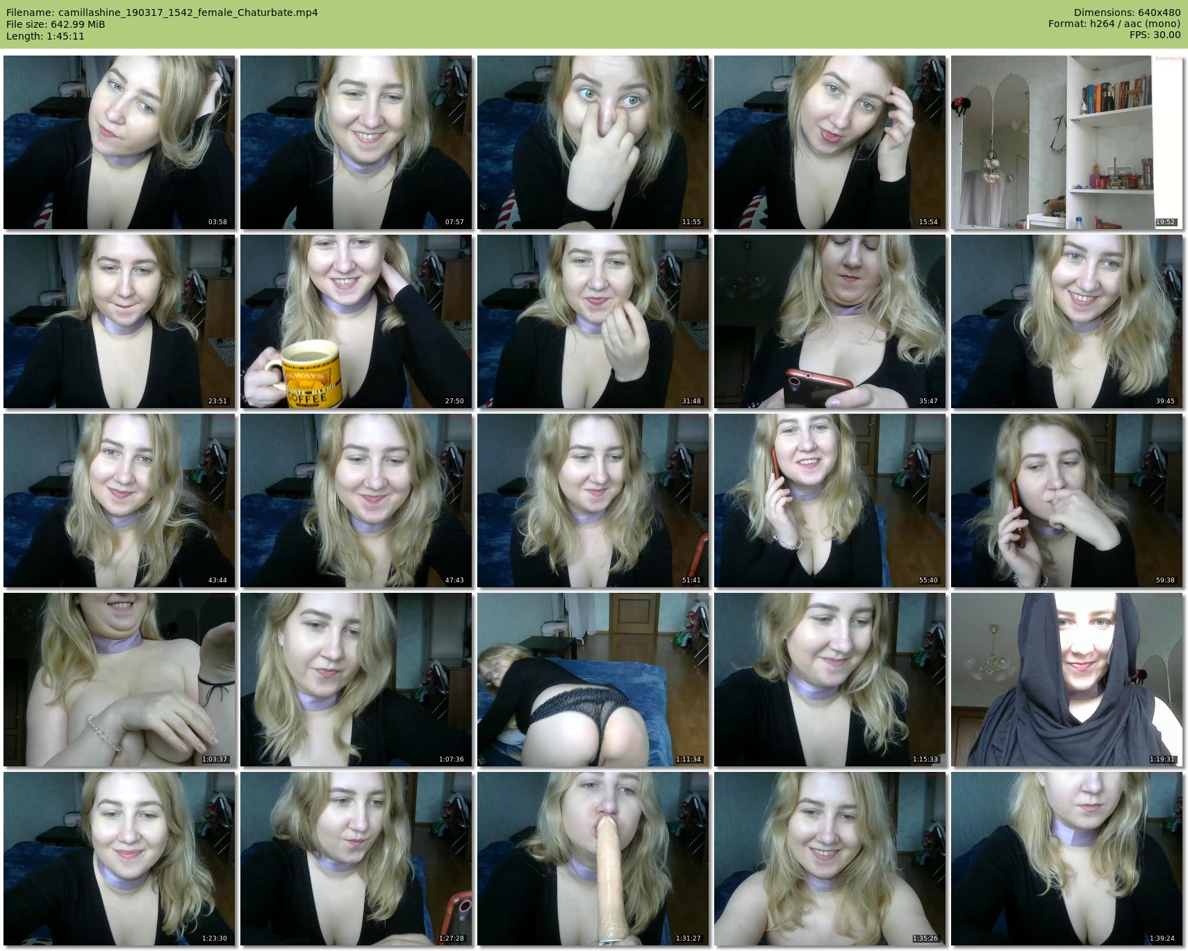Image resolution: width=1188 pixels, height=951 pixels.
Task: Select the hooded frame at 1:19:31
Action: tap(1067, 680)
